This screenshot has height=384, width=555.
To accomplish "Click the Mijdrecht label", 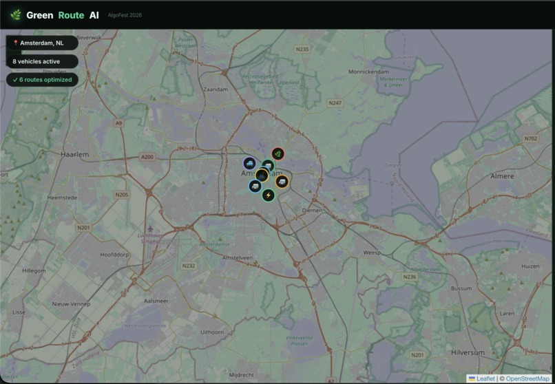I will coord(242,375).
